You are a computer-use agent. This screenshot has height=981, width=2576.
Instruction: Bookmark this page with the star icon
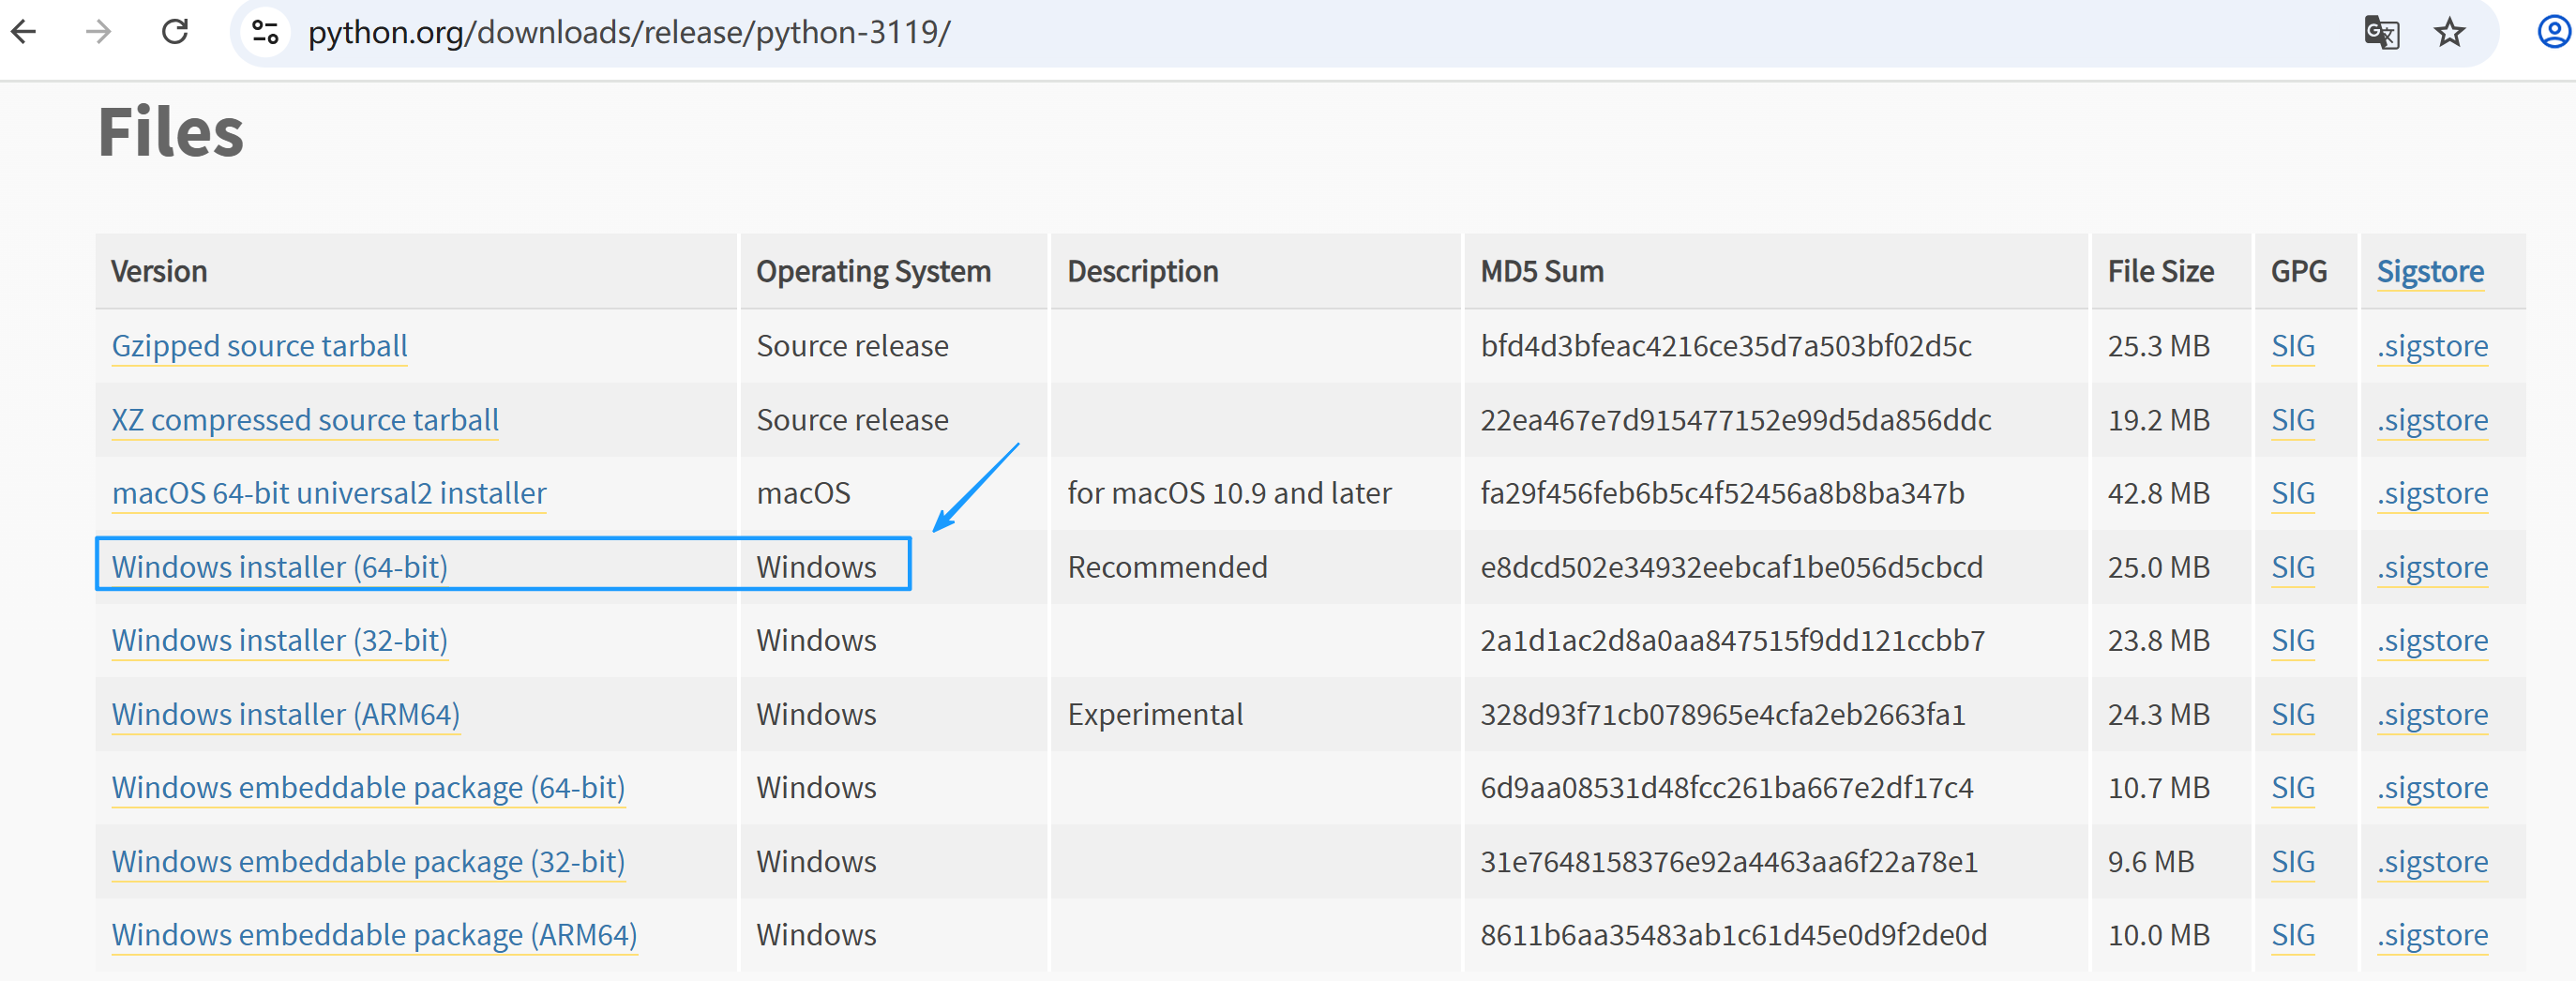pos(2449,32)
